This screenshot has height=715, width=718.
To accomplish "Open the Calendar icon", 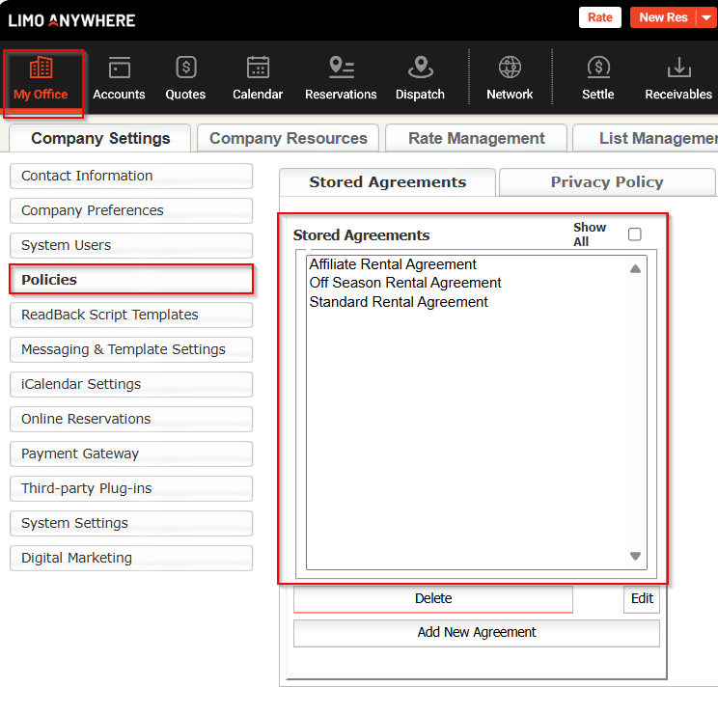I will 258,69.
